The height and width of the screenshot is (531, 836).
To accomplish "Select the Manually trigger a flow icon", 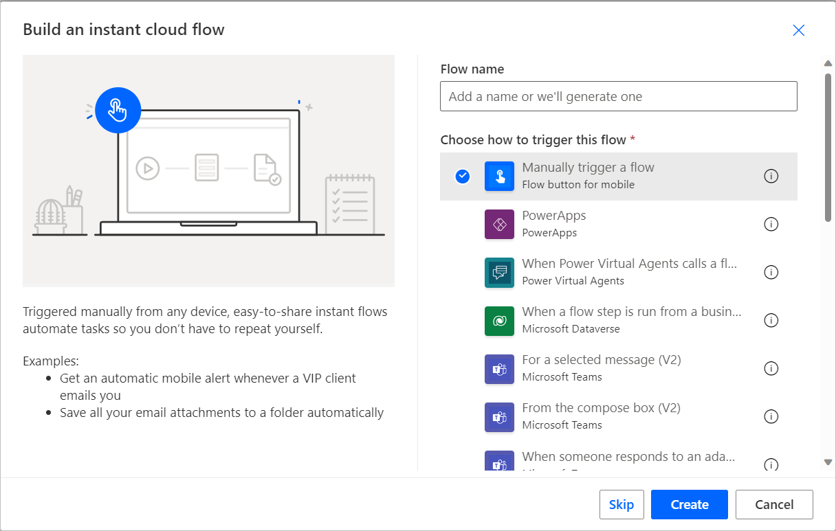I will [x=499, y=176].
